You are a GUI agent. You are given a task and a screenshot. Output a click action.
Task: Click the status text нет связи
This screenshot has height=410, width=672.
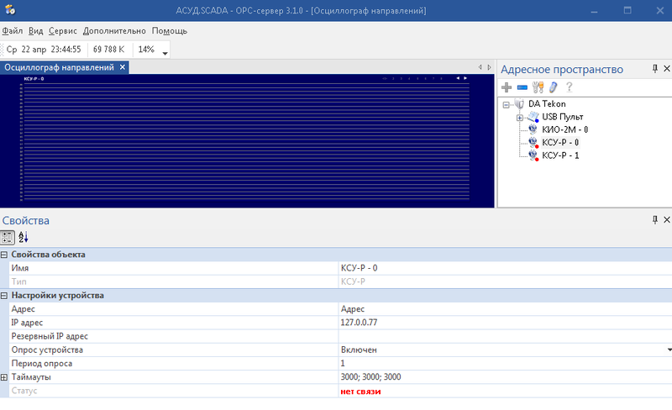(360, 392)
